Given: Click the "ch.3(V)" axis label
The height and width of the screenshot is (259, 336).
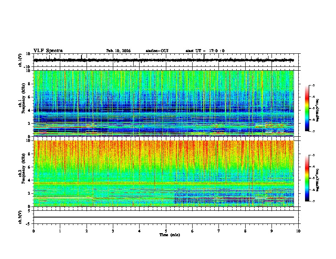Looking at the screenshot, I should tap(20, 218).
